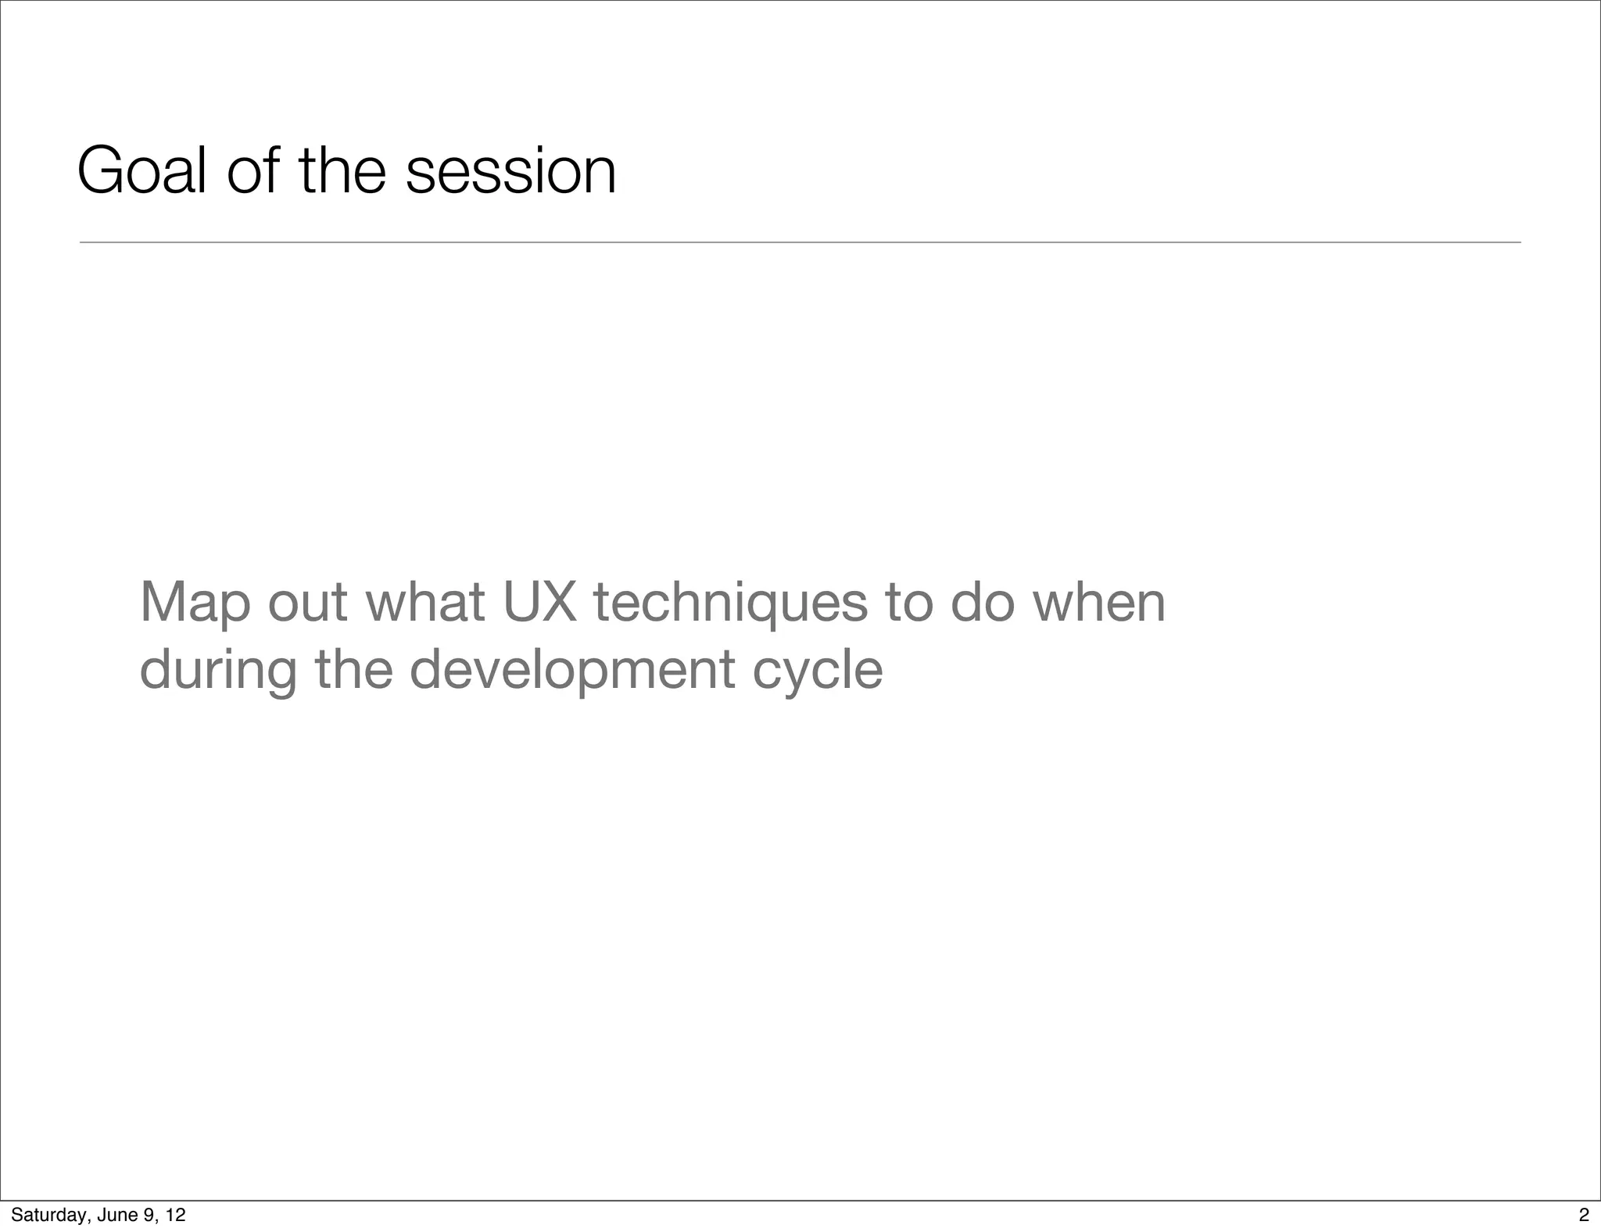Screen dimensions: 1601x1232
Task: Click the word 'do' in the body text
Action: [x=982, y=603]
